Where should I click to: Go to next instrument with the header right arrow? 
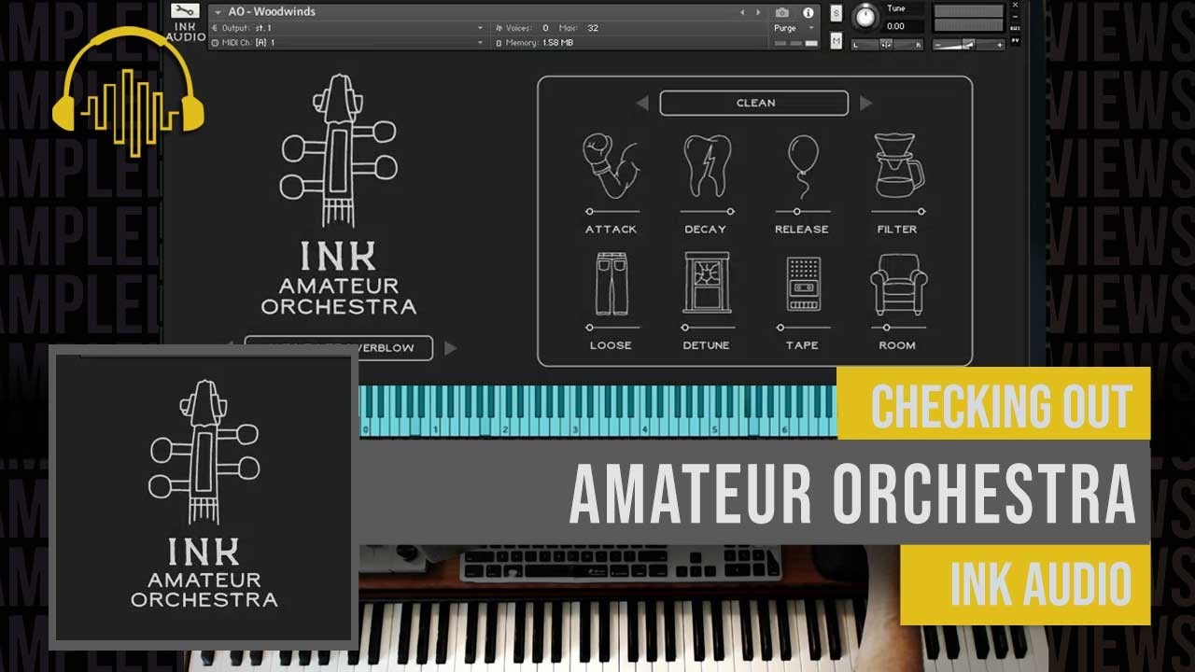pyautogui.click(x=758, y=12)
